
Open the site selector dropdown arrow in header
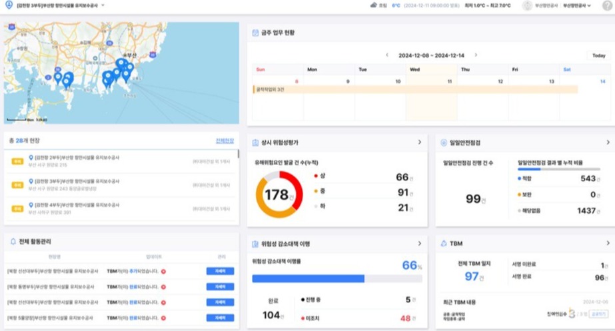tap(103, 5)
